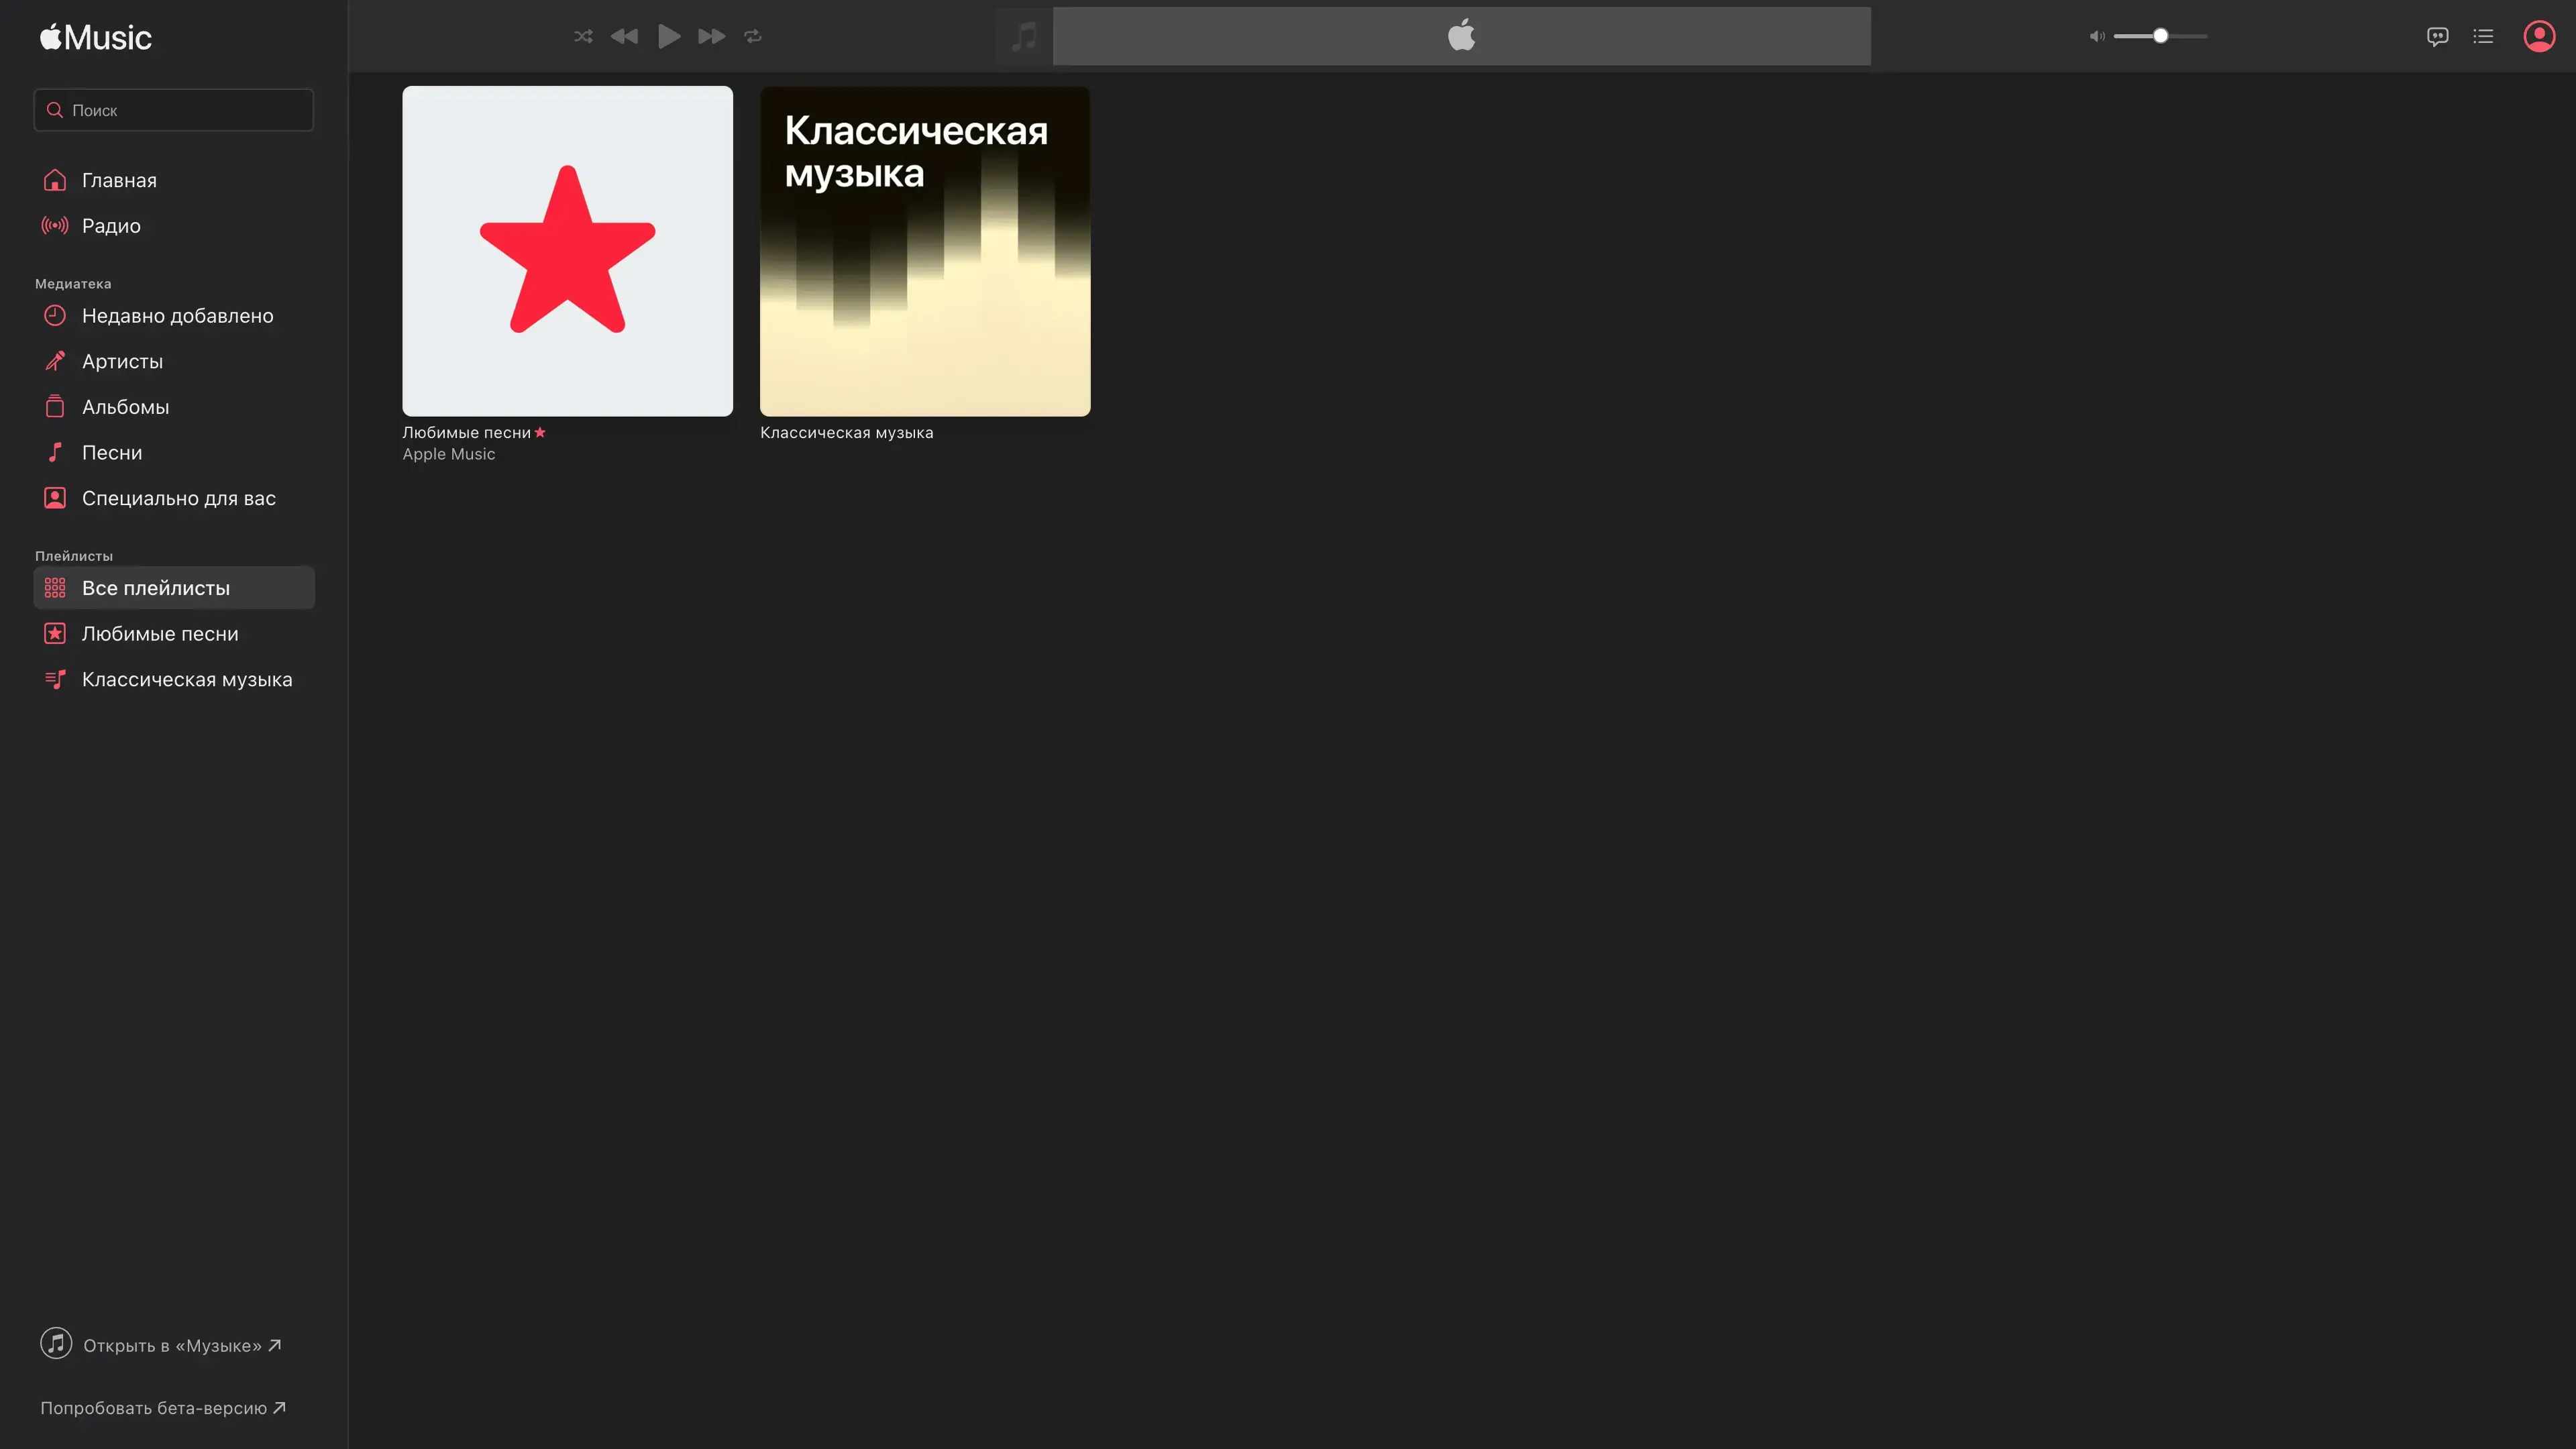Screen dimensions: 2576x1449
Task: Open the account profile icon
Action: tap(2539, 36)
